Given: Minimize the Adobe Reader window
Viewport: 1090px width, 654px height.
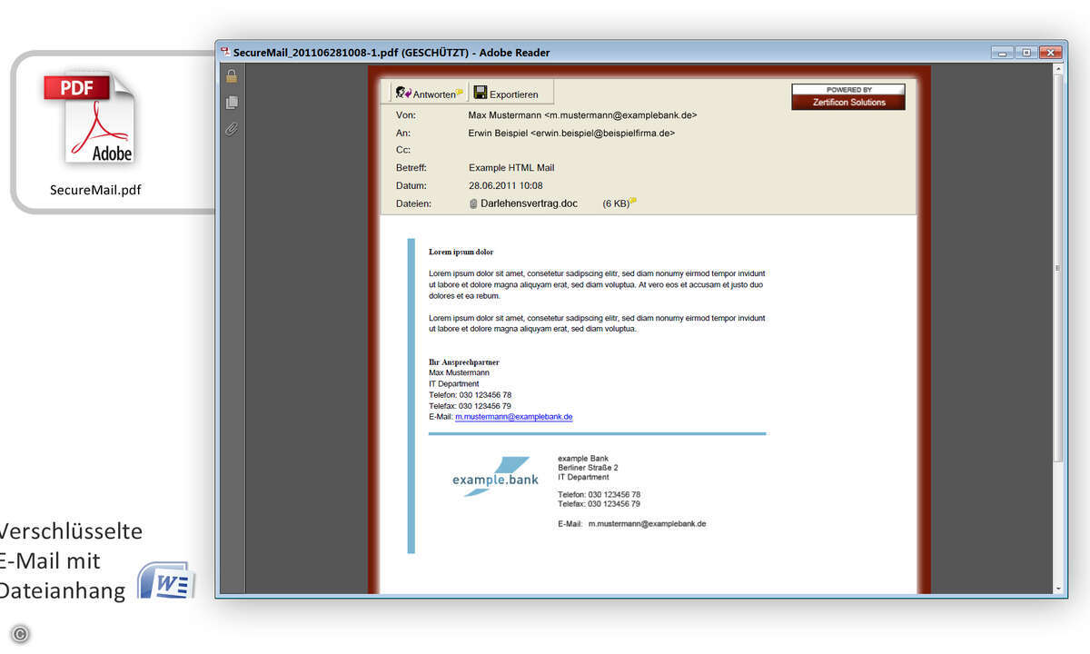Looking at the screenshot, I should [x=1003, y=53].
